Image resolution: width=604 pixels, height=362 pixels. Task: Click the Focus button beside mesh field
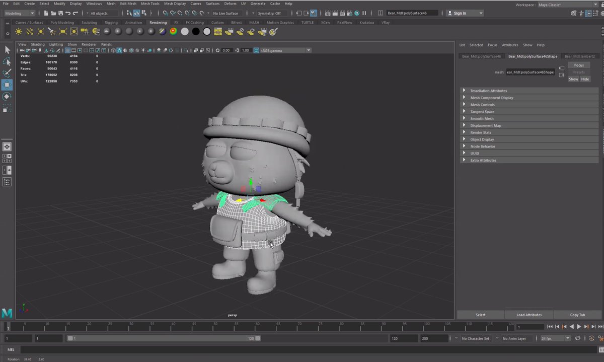coord(579,65)
